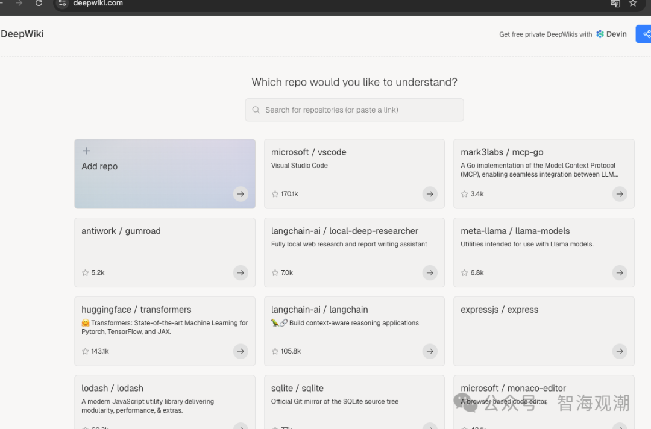Click 143.1k star count on transformers

[100, 351]
